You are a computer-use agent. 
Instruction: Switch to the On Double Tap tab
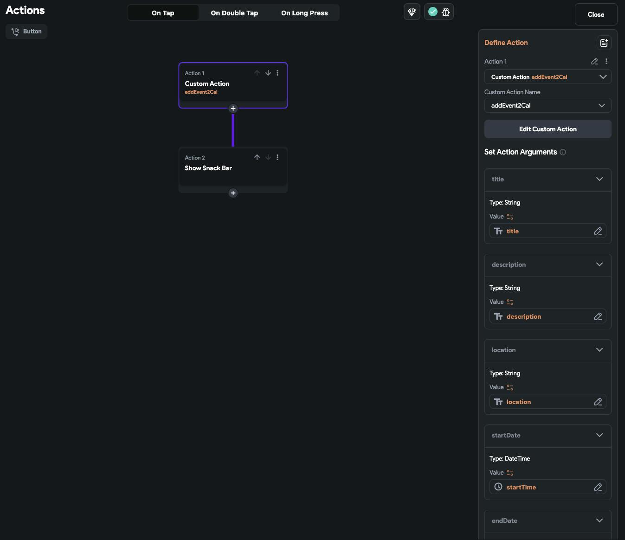click(234, 13)
